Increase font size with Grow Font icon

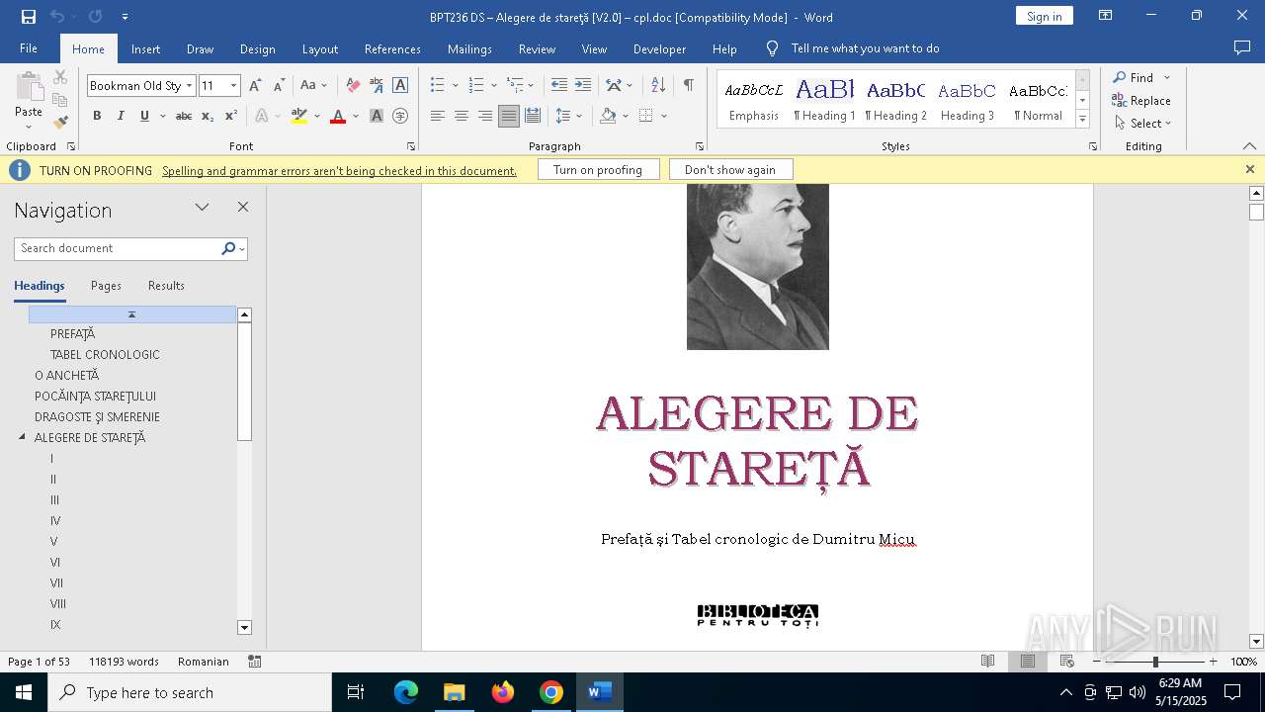pyautogui.click(x=255, y=86)
